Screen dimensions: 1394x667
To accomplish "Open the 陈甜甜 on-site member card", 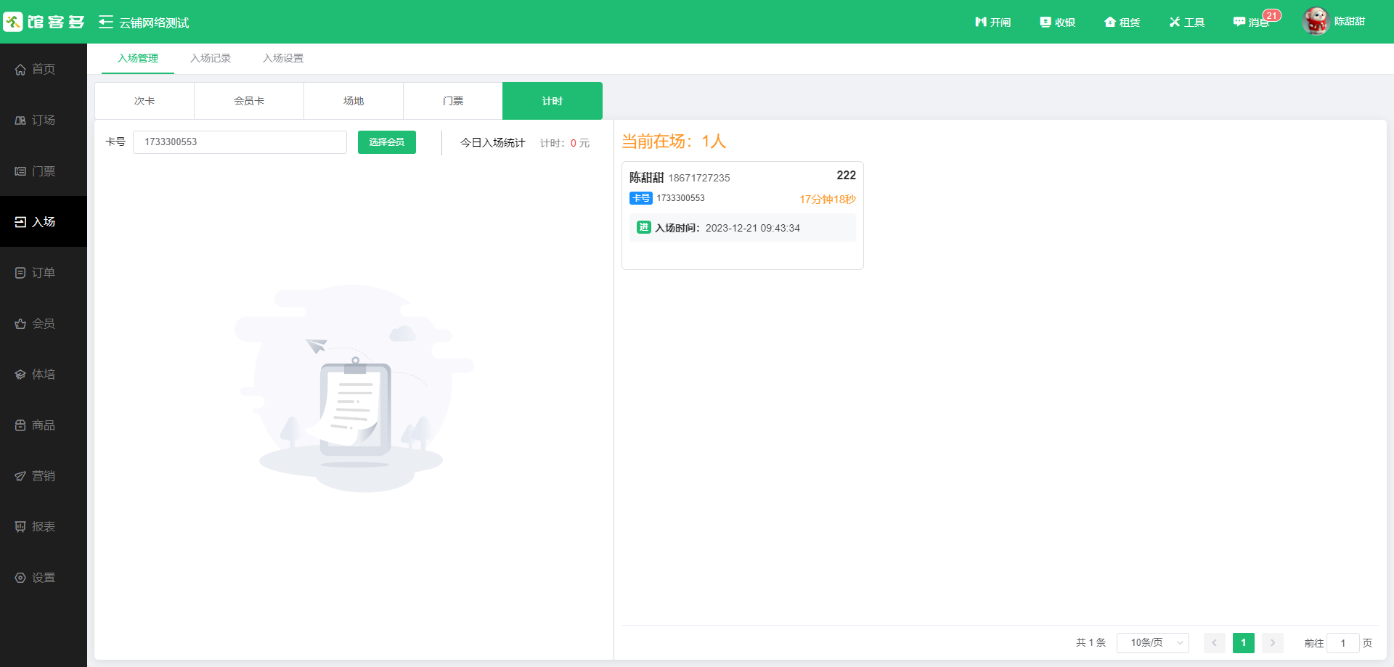I will [742, 215].
